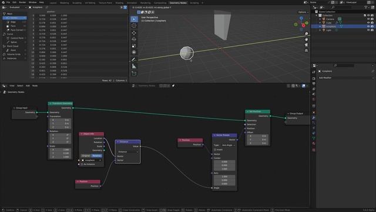
Task: Click Icosphere object field in Object Info node
Action: point(91,160)
